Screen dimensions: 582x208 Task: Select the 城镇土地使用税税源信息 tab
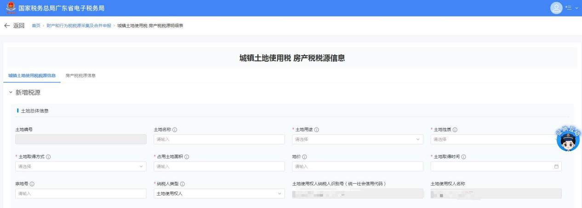pos(32,75)
